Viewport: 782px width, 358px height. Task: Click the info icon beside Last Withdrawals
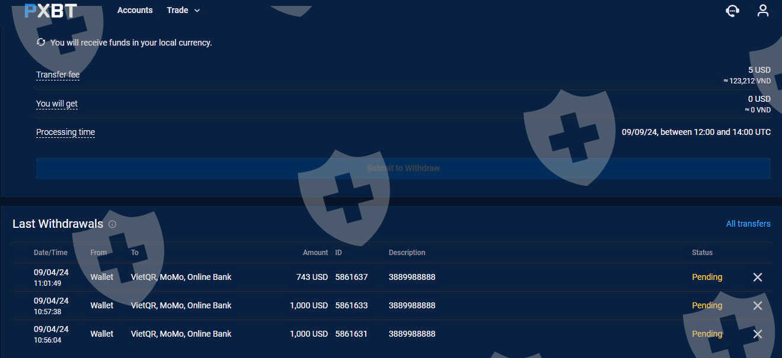(x=112, y=224)
